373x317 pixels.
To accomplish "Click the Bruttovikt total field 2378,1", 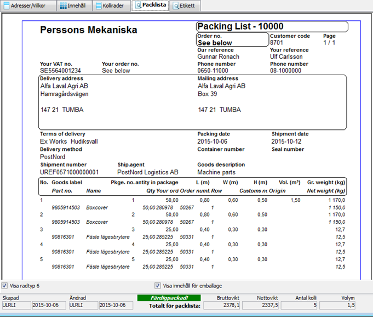I will [222, 305].
